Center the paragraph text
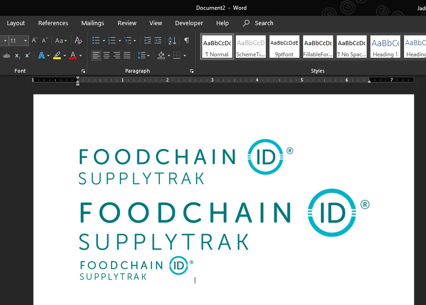This screenshot has width=426, height=305. [106, 55]
